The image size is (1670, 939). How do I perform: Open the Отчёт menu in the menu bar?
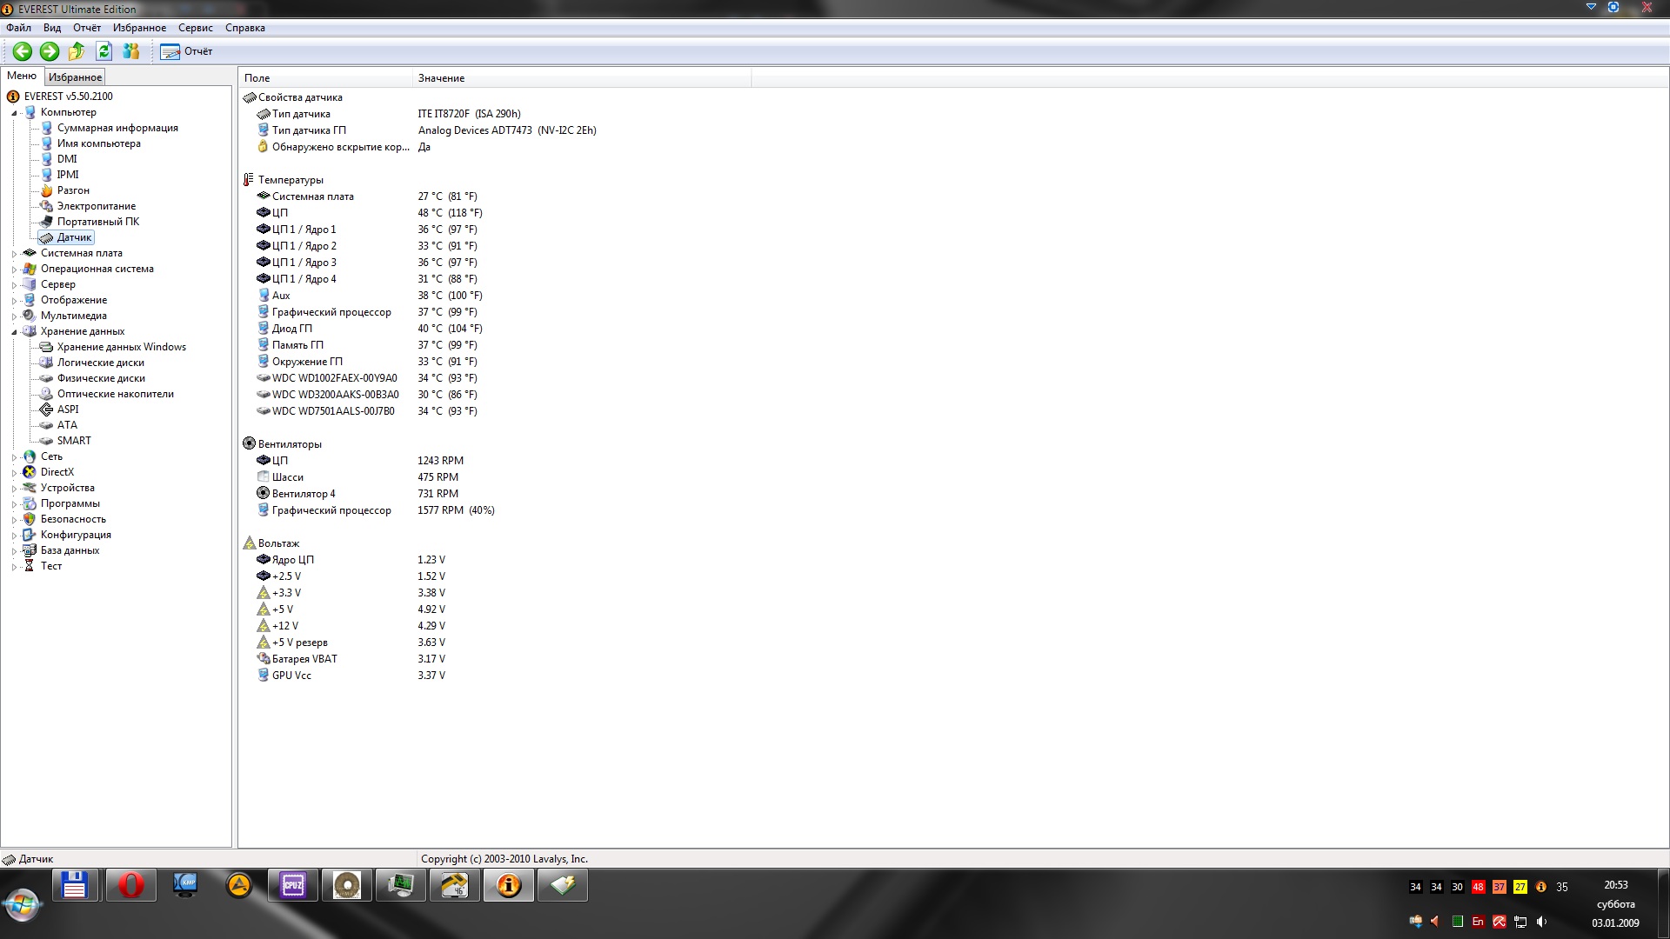tap(87, 28)
